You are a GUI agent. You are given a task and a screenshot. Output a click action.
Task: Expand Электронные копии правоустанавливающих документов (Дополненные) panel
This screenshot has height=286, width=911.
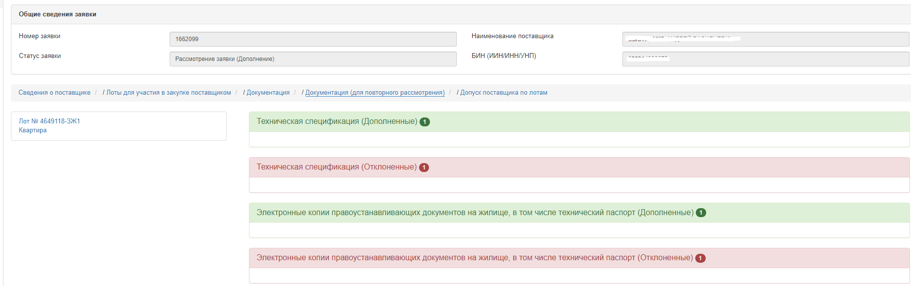[x=475, y=213]
